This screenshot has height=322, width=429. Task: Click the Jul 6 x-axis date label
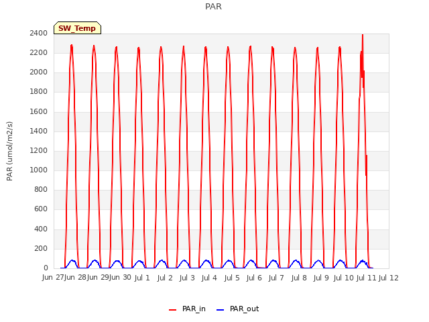(254, 278)
